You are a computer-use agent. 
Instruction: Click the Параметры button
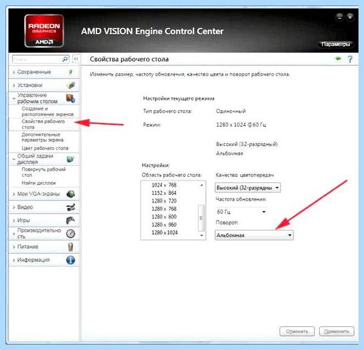[335, 44]
